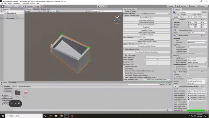Screen dimensions: 209x118
Task: Open the Capsule Method dropdown
Action: click(x=154, y=44)
